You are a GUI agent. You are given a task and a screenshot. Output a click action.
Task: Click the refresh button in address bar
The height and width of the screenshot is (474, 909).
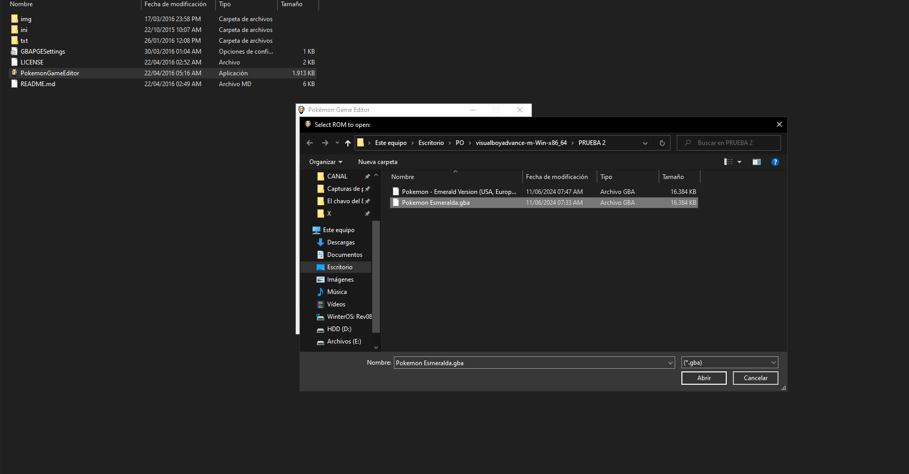click(662, 143)
